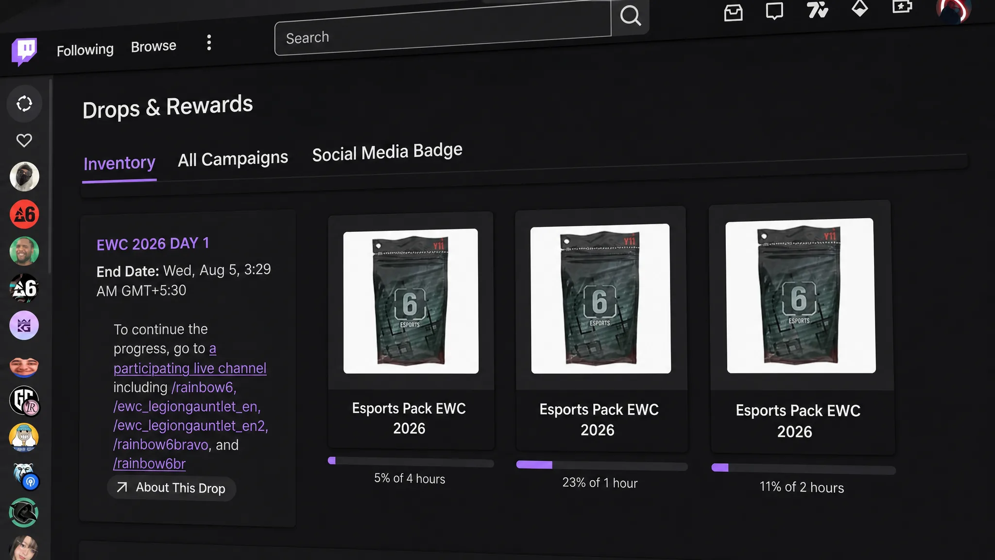The height and width of the screenshot is (560, 995).
Task: Click the "Drops & Rewards" page heading
Action: (x=168, y=107)
